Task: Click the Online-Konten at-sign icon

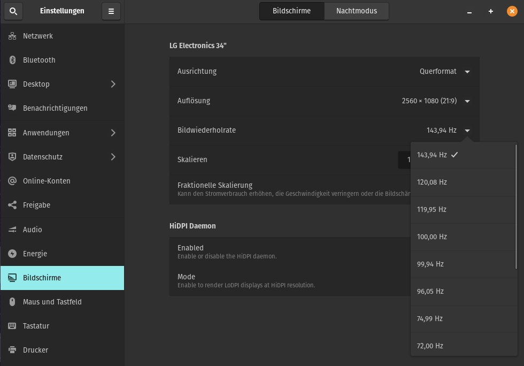Action: pos(12,181)
